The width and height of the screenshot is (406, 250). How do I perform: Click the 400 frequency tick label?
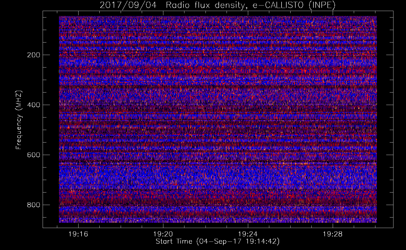point(34,105)
